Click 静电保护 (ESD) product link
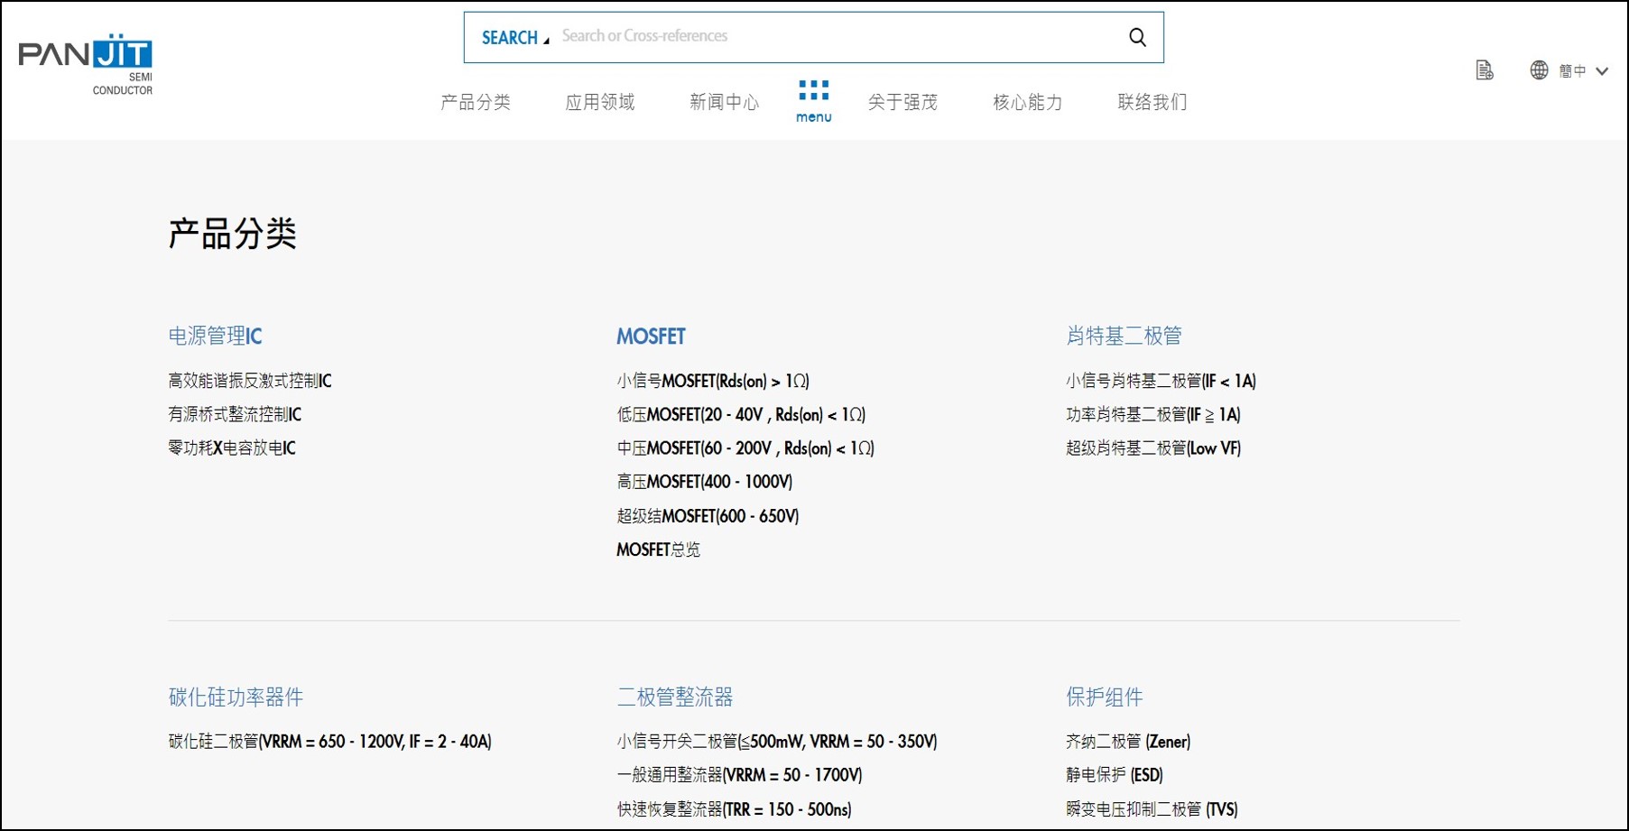This screenshot has width=1629, height=831. pyautogui.click(x=1114, y=775)
